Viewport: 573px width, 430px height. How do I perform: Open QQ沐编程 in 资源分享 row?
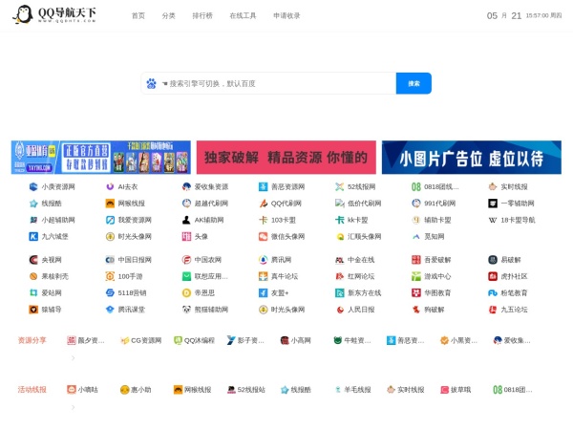tap(194, 340)
